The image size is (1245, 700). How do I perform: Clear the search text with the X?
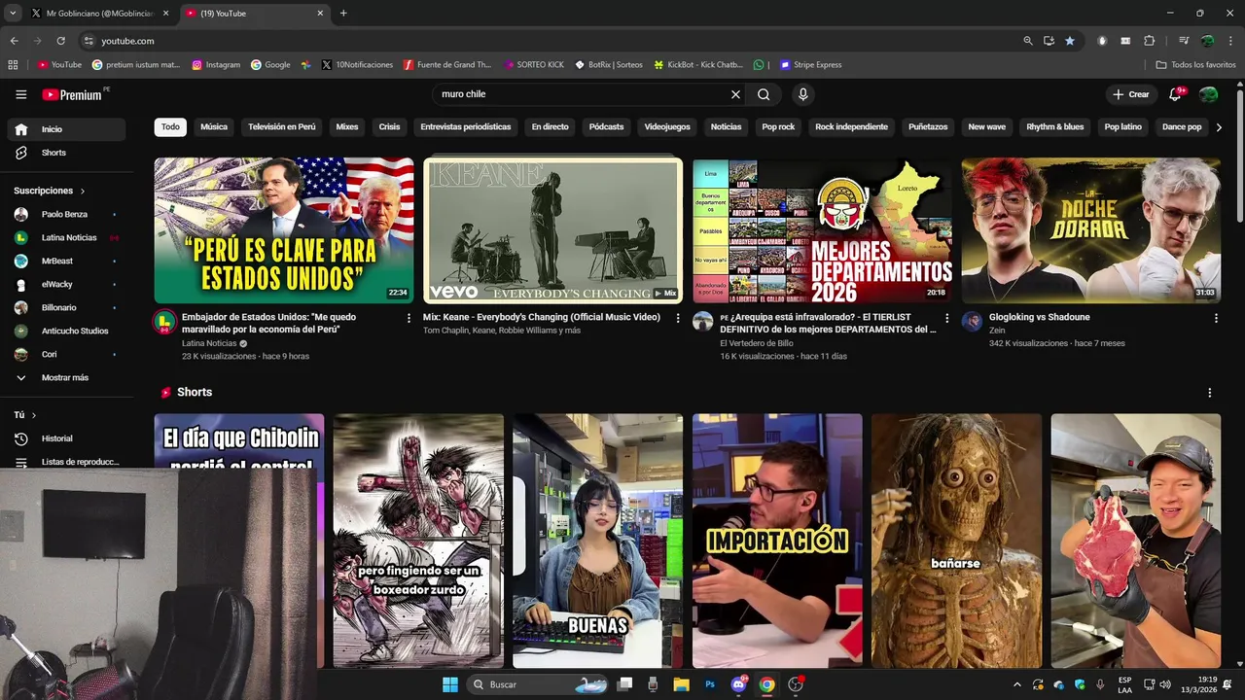click(x=735, y=94)
